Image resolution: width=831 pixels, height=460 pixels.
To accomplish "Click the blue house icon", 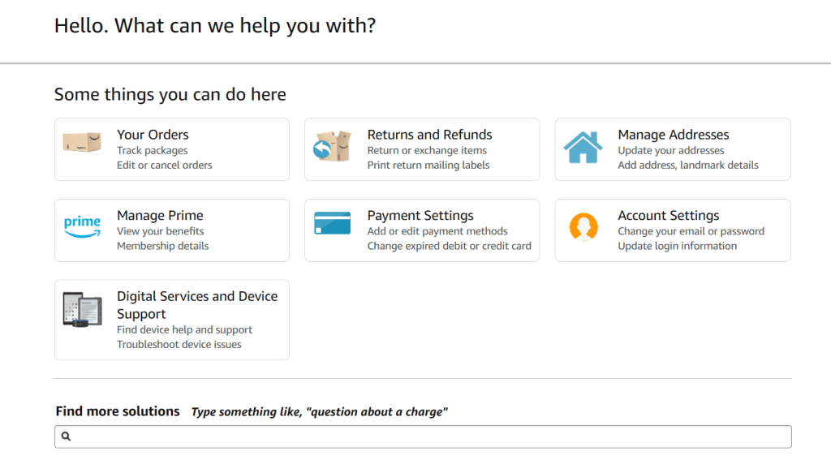I will (583, 147).
